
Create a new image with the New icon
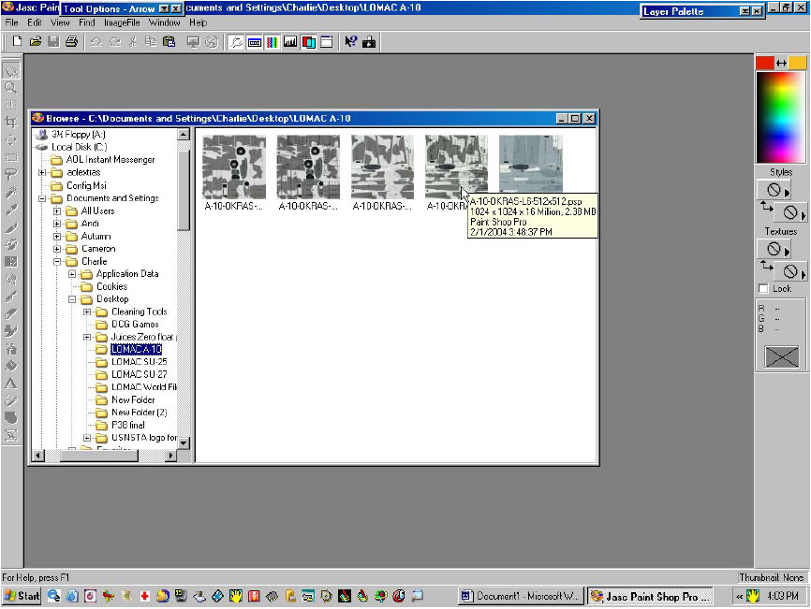[x=17, y=42]
